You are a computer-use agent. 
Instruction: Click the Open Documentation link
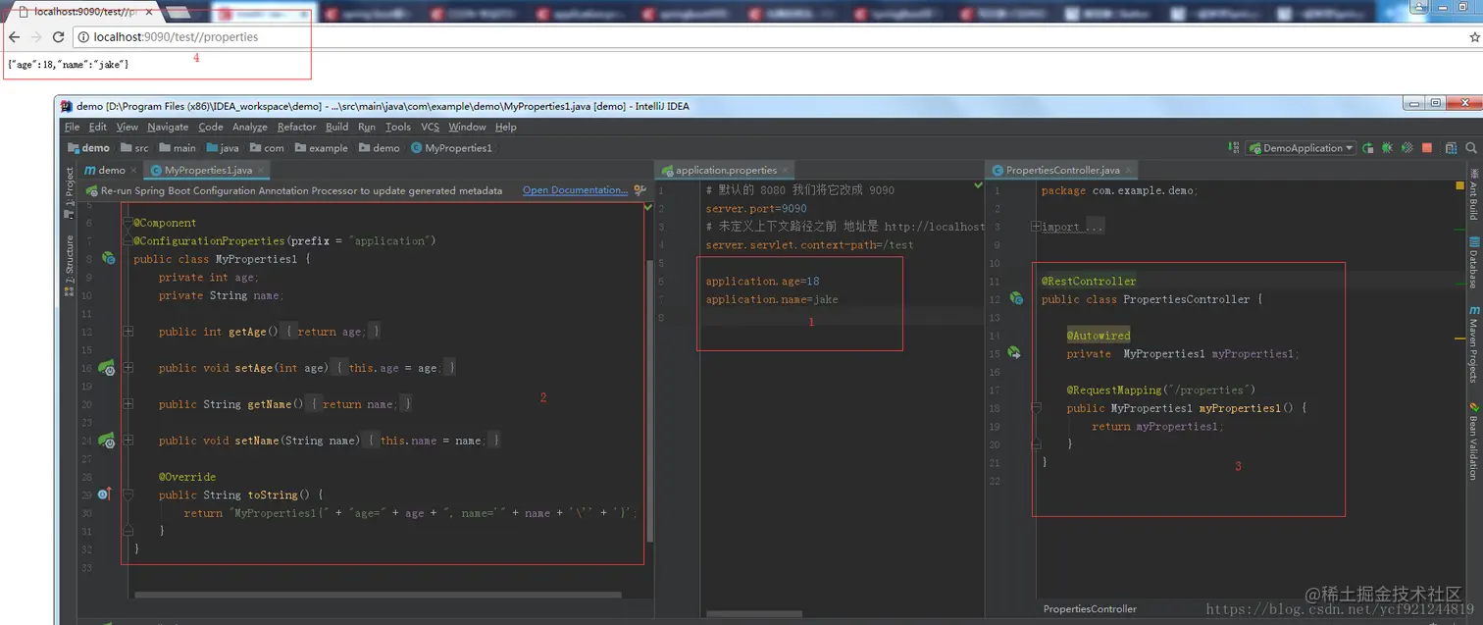(575, 190)
